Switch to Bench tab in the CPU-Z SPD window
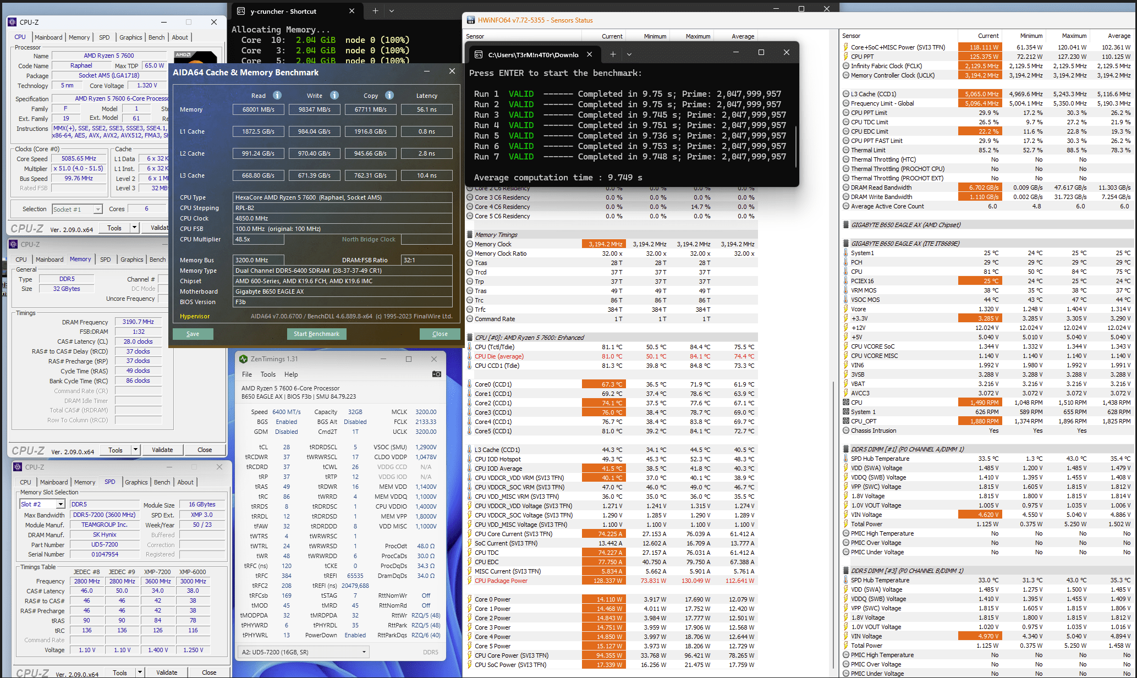 162,482
